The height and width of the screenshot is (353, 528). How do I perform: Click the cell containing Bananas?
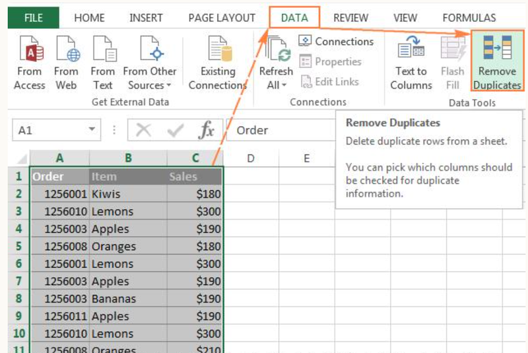[128, 299]
